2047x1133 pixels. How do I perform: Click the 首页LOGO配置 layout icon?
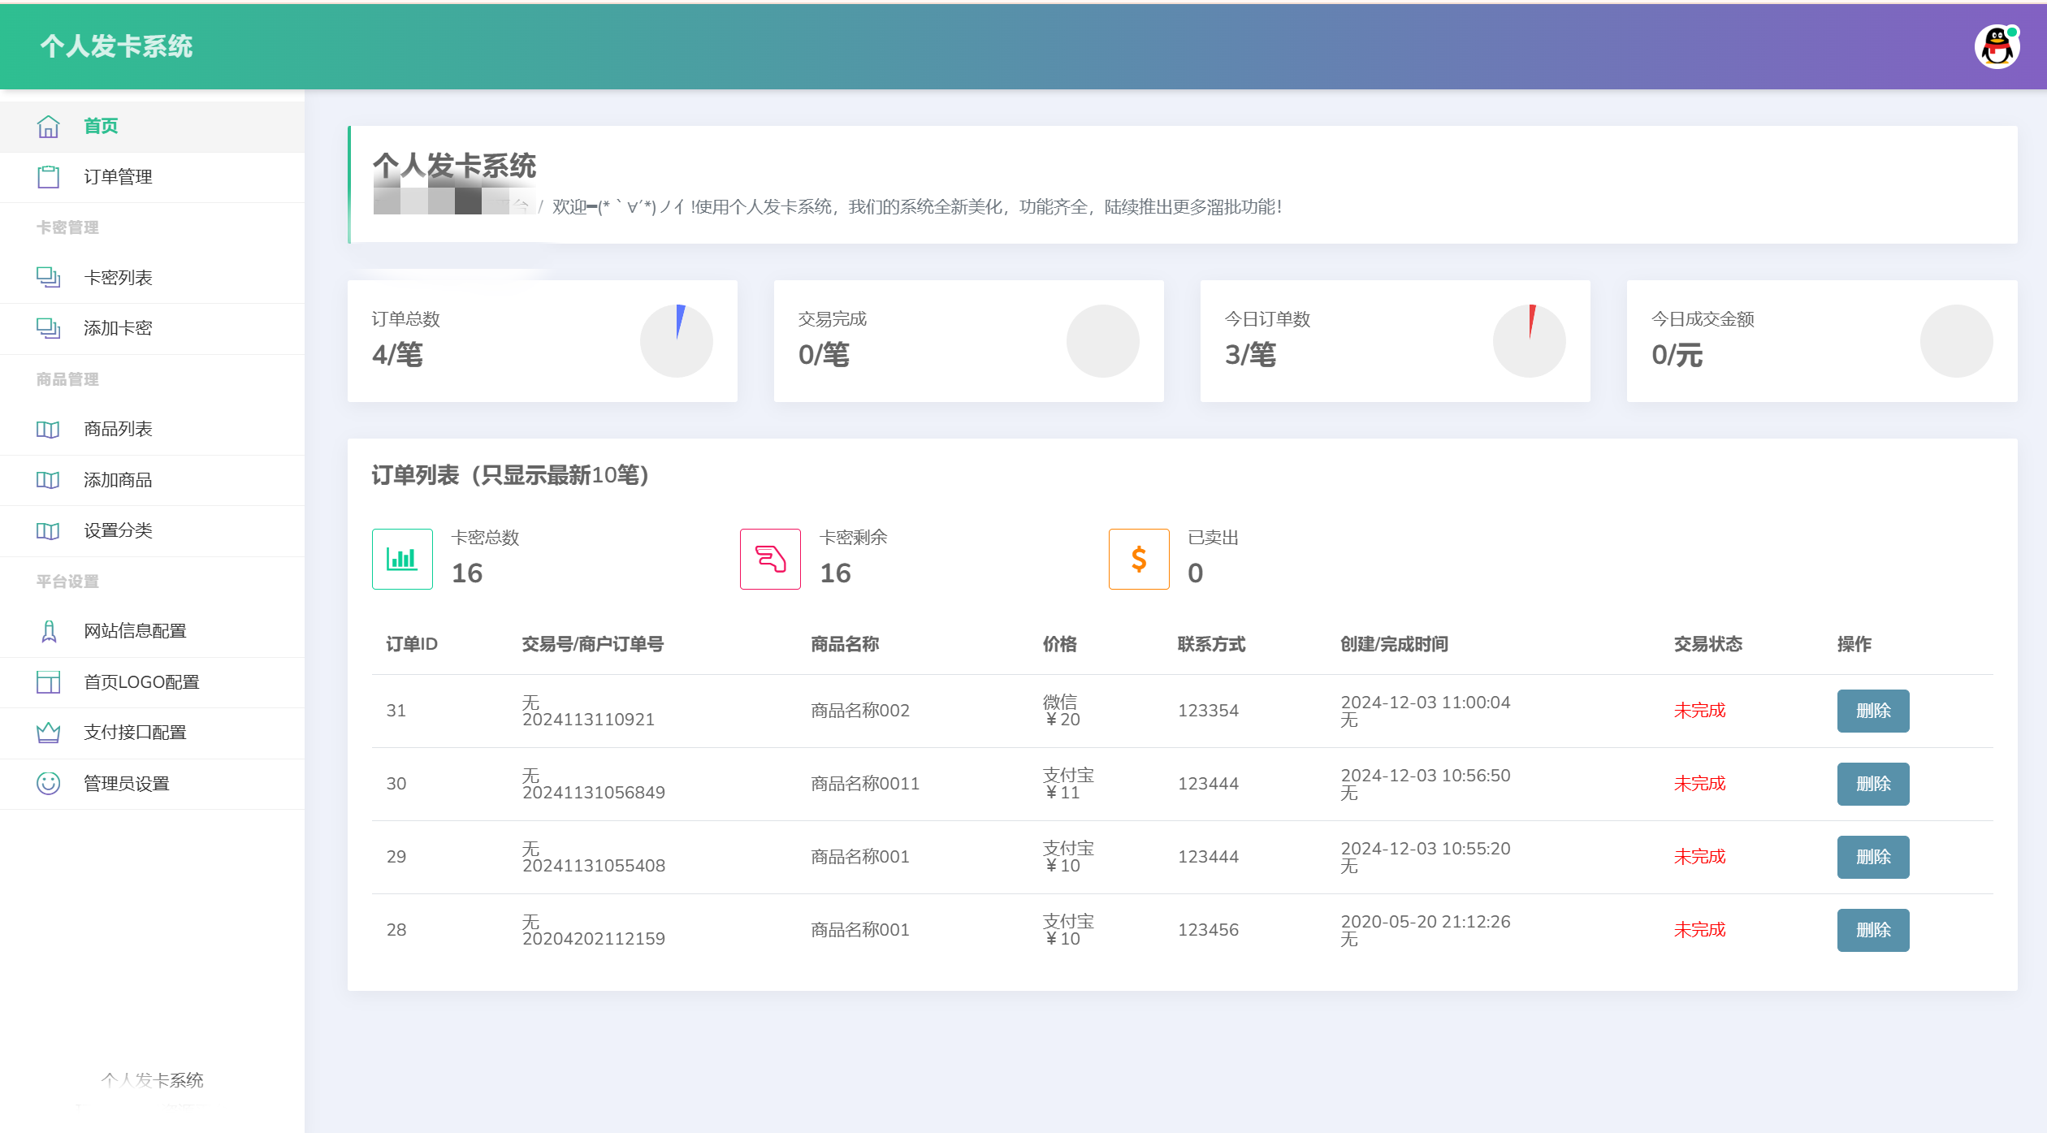48,682
